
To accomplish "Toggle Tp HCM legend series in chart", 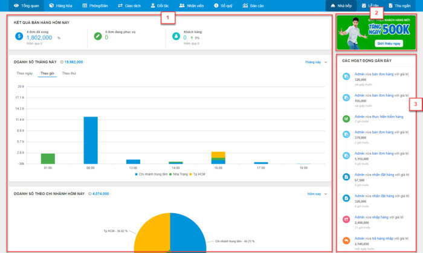I will (198, 174).
